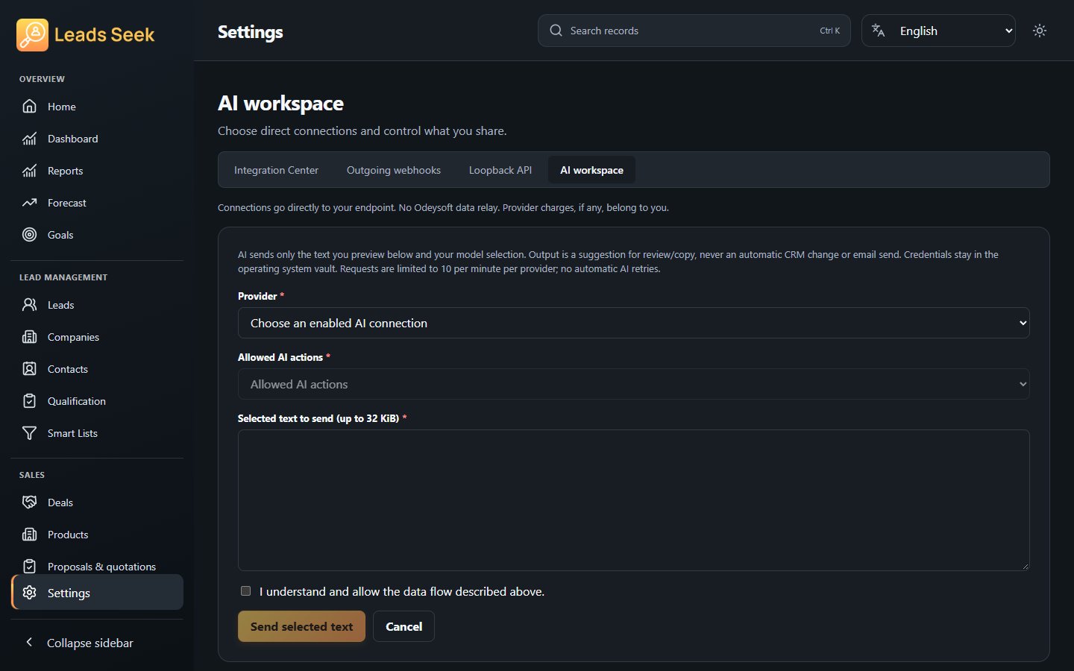Open the Provider connection dropdown
Image resolution: width=1074 pixels, height=671 pixels.
point(633,323)
